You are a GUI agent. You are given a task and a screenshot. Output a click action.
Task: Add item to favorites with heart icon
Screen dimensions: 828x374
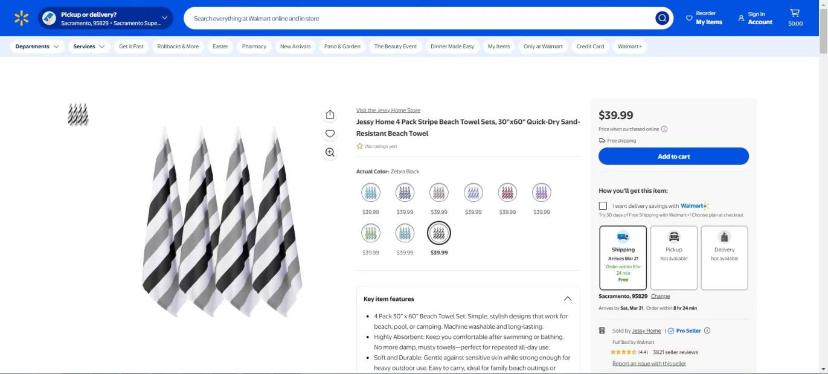coord(330,134)
